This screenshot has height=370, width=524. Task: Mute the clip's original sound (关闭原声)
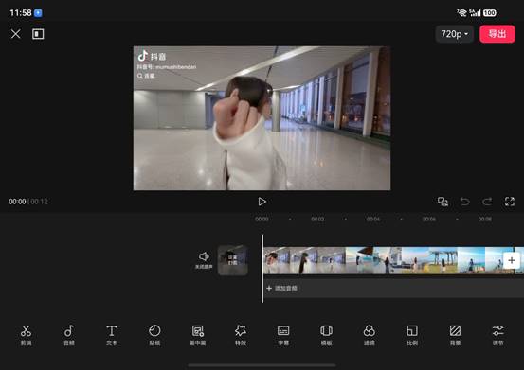[204, 260]
